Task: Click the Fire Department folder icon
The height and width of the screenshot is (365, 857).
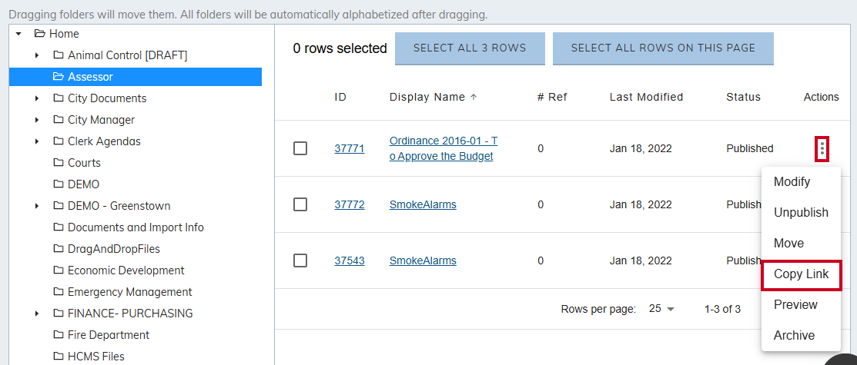Action: pyautogui.click(x=58, y=334)
